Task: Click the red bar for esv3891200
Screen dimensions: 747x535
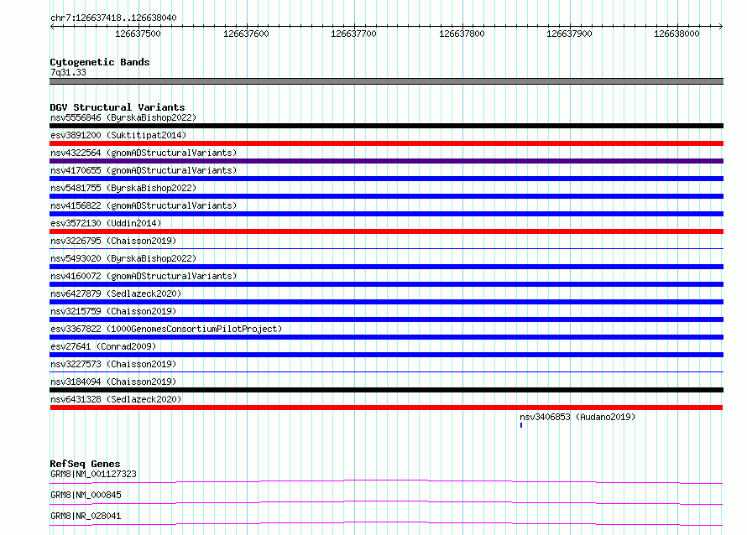Action: coord(386,143)
